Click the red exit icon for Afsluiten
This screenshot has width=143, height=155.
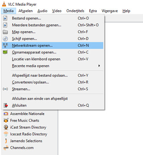pyautogui.click(x=6, y=105)
